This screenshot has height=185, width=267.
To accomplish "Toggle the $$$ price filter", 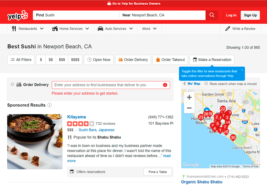I will point(62,60).
